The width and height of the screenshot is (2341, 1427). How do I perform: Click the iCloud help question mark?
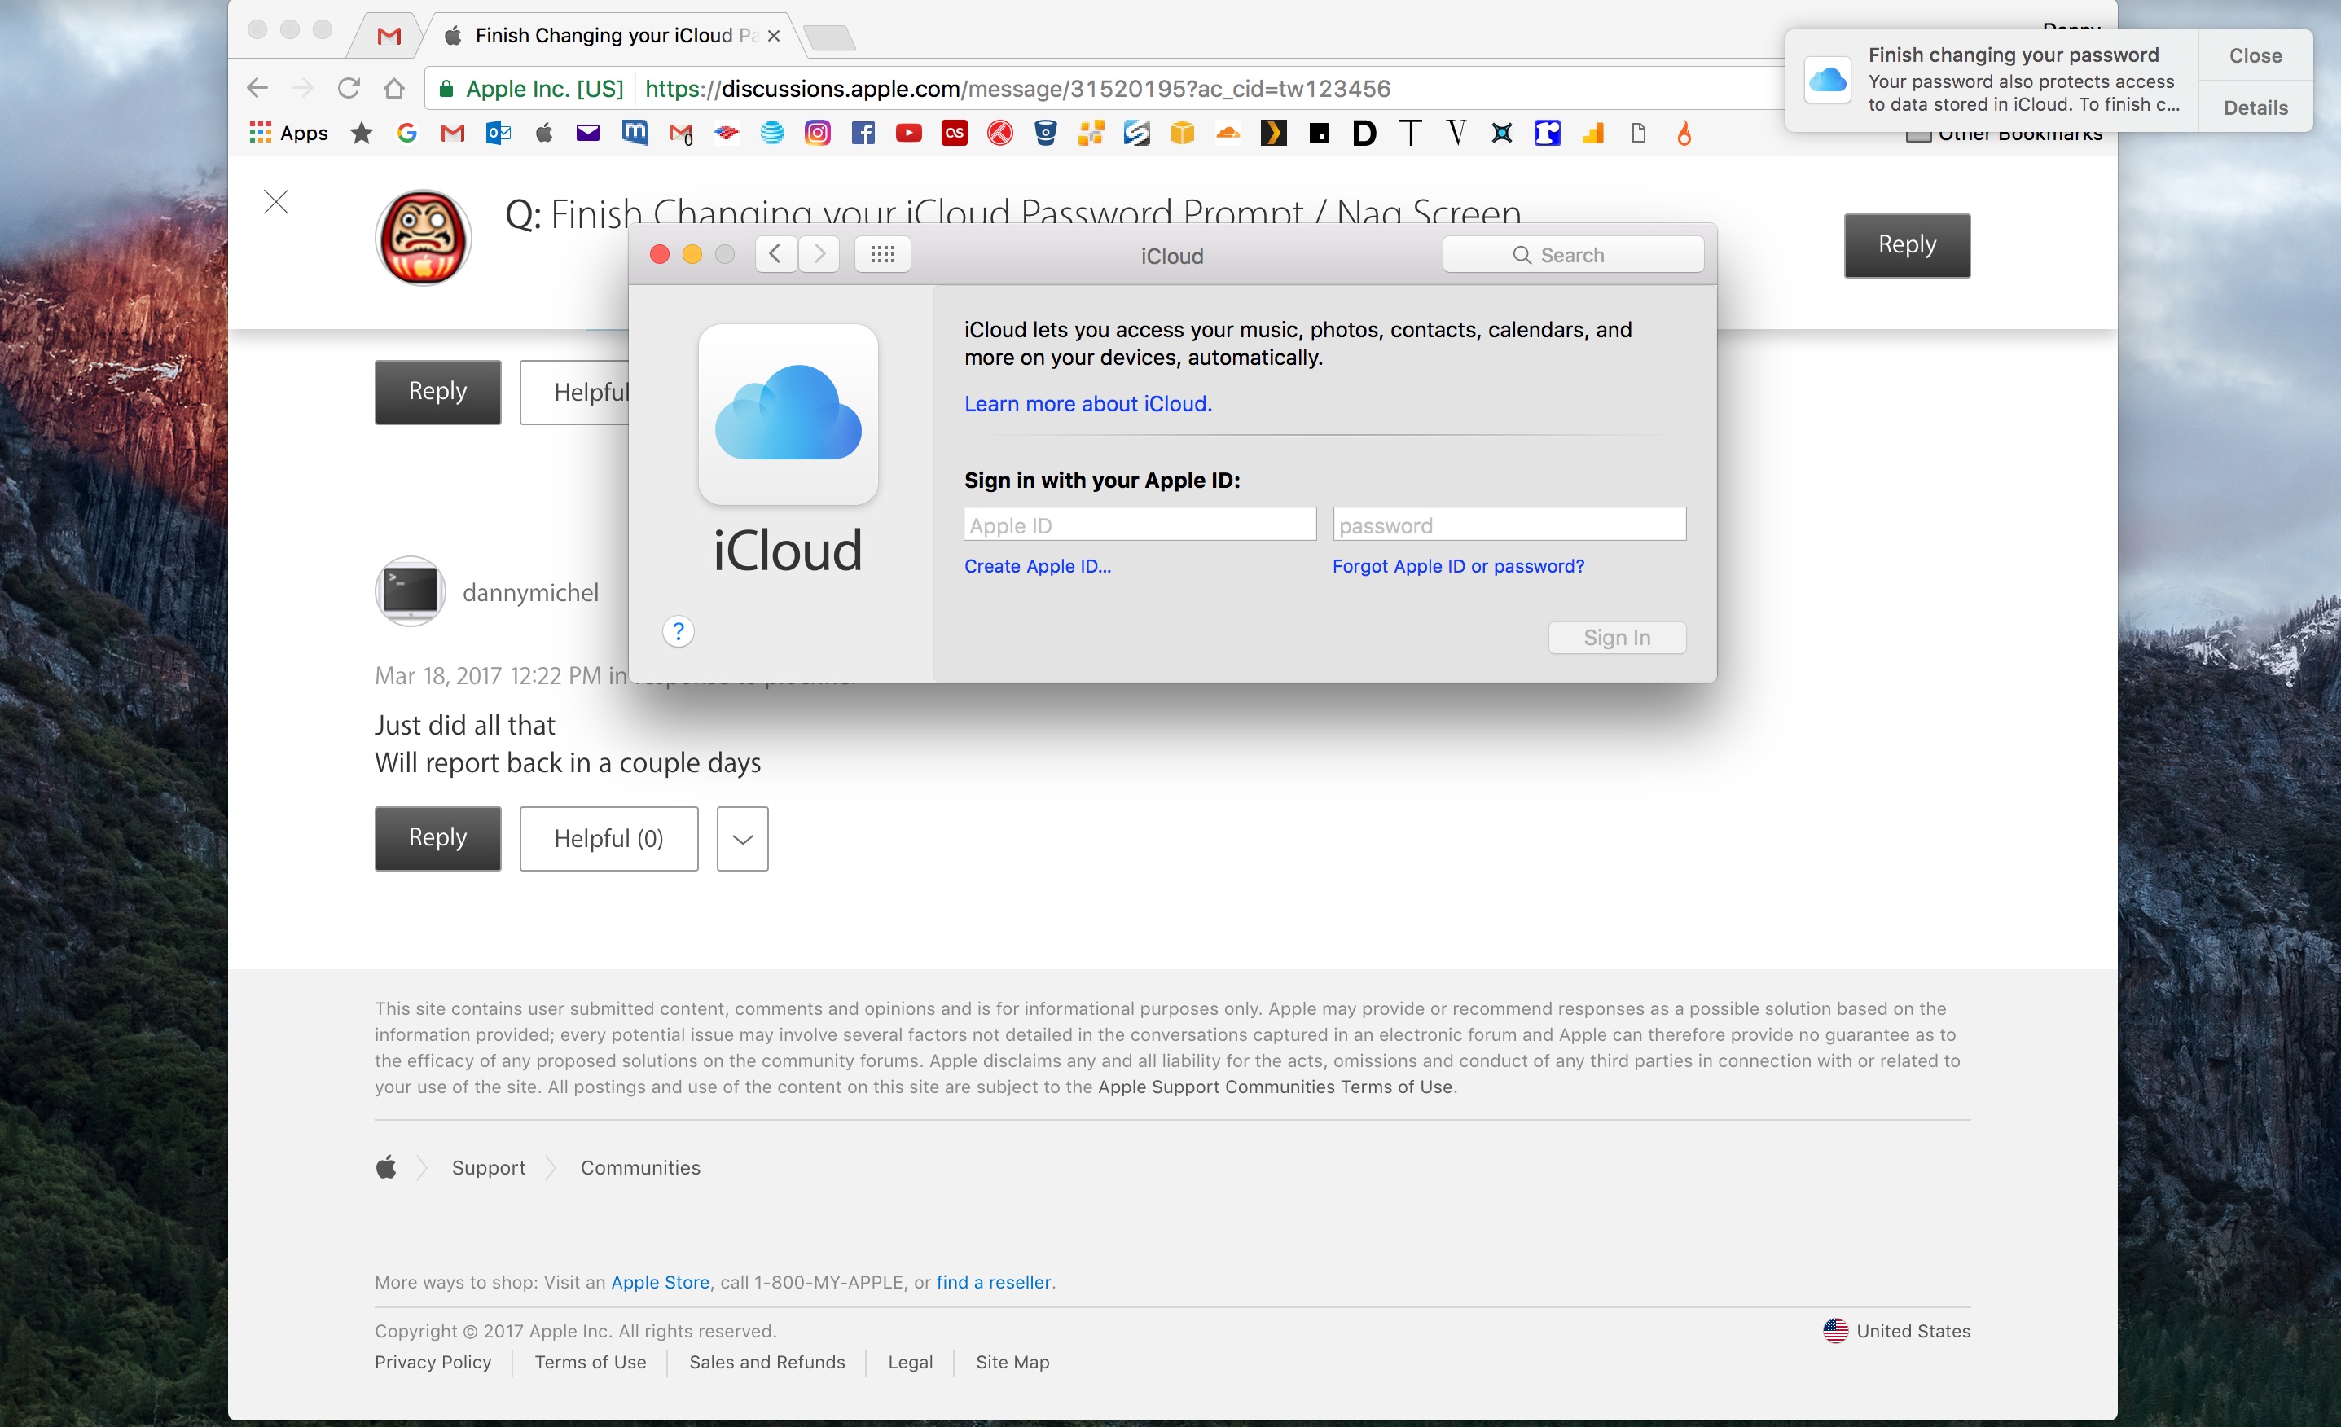click(x=678, y=631)
